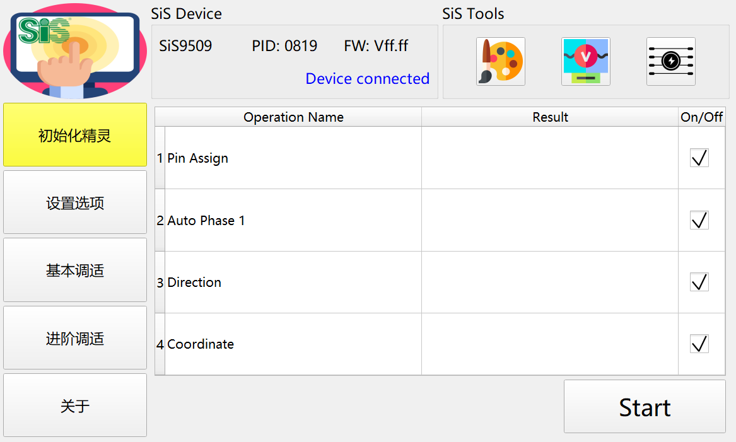Click the Operation Name column header
The width and height of the screenshot is (736, 442).
(x=293, y=117)
